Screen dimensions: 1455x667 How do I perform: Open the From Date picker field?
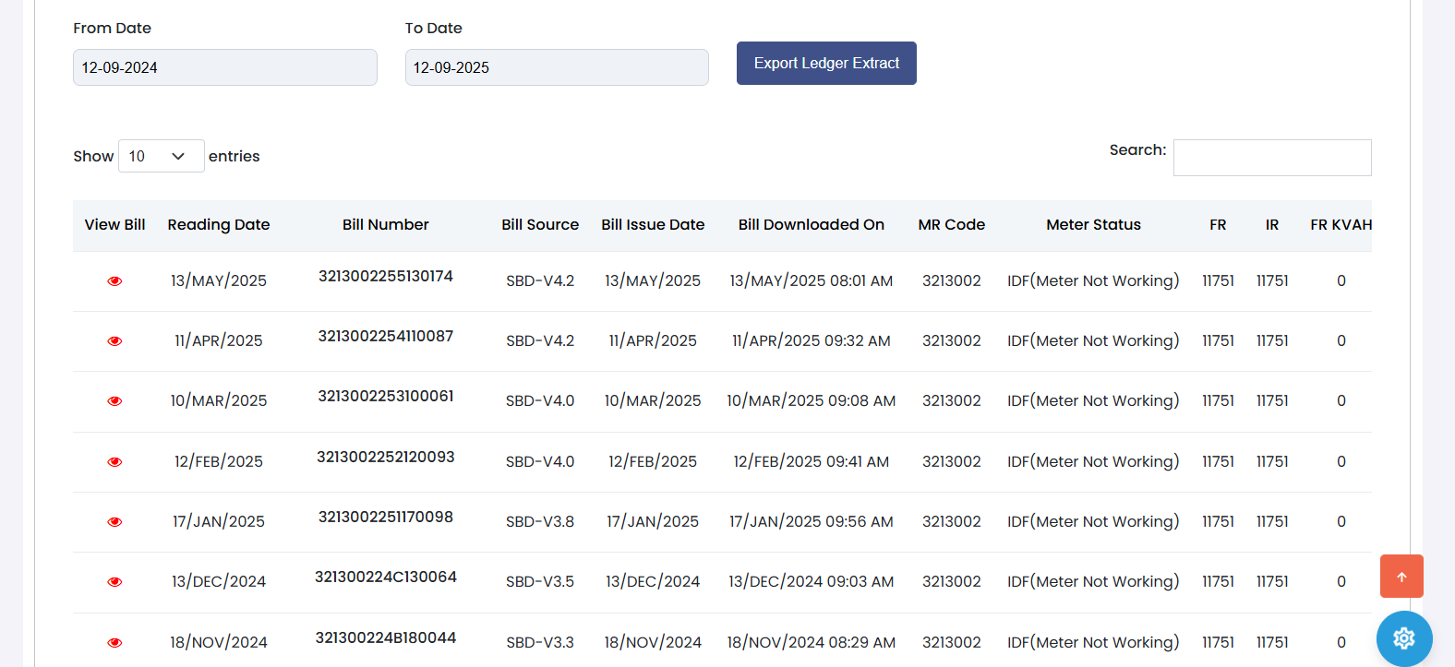coord(224,67)
